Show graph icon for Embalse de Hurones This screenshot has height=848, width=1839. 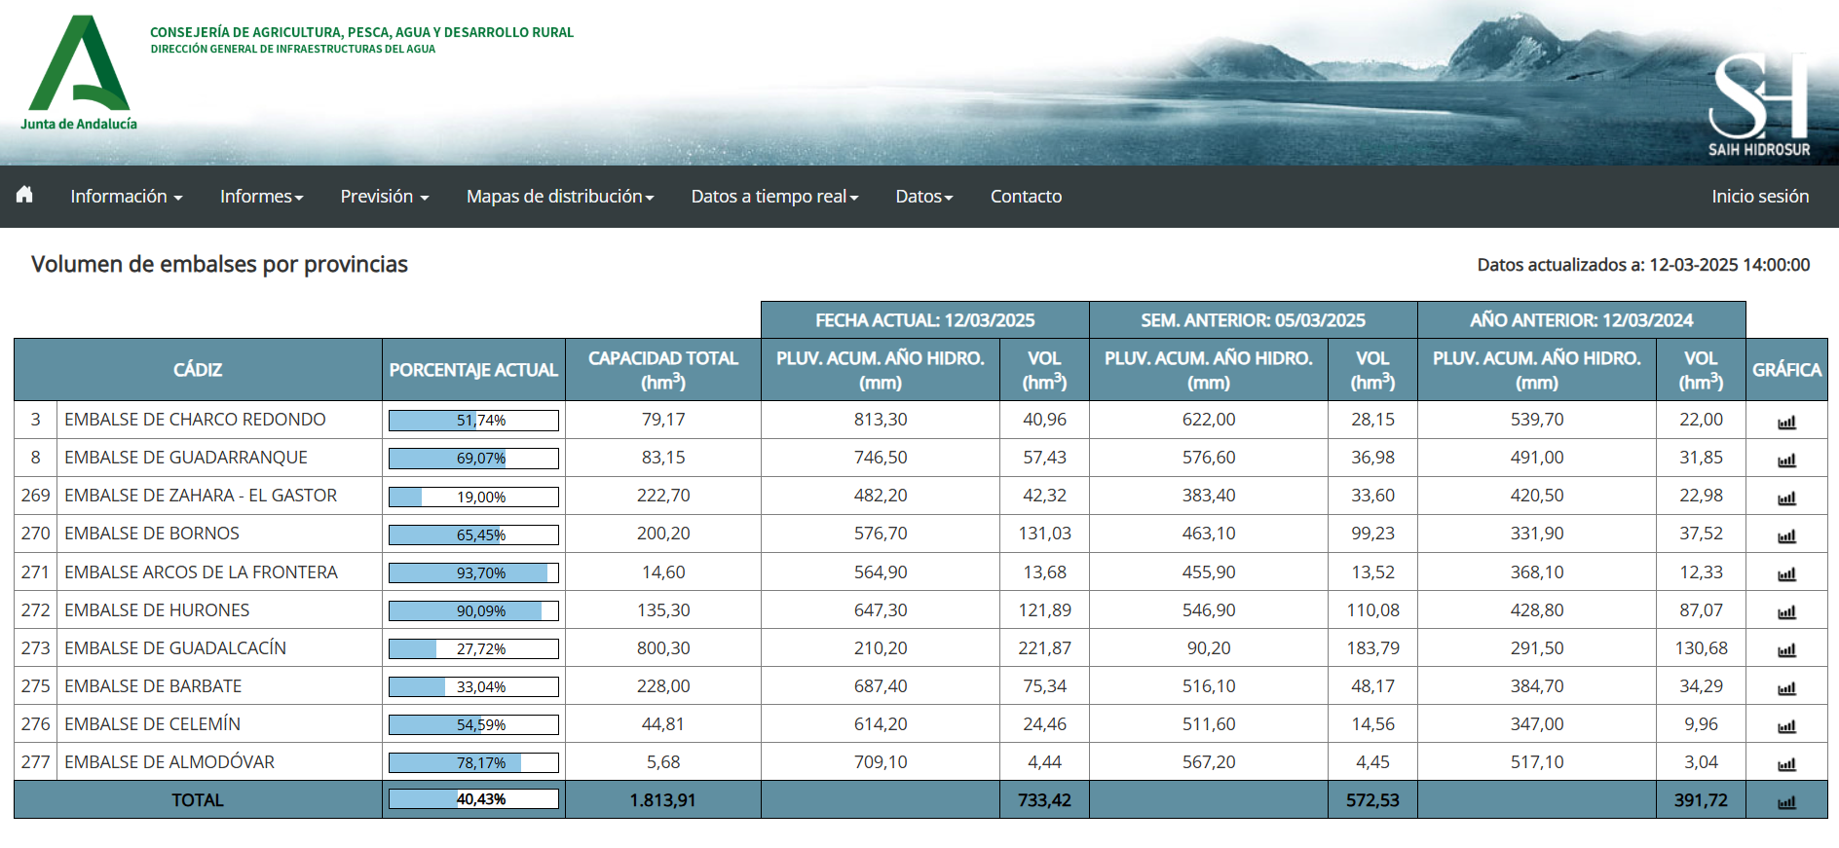coord(1786,611)
